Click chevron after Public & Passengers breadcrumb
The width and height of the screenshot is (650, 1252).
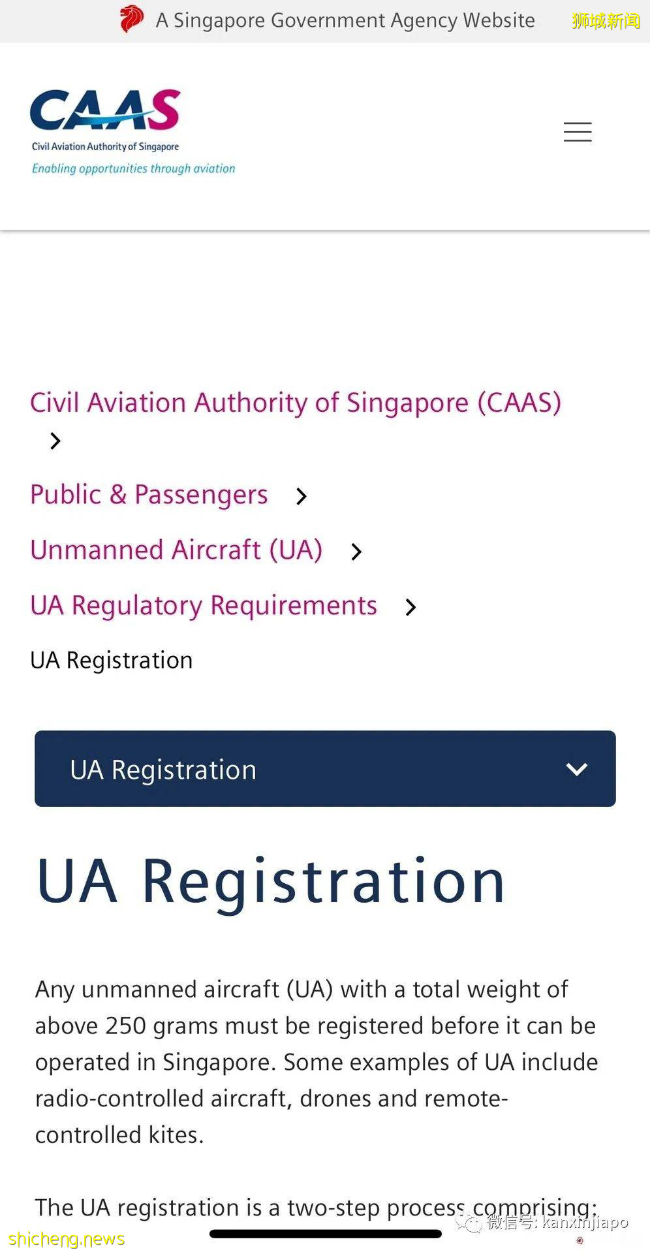[301, 497]
